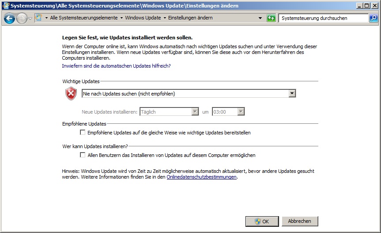Open the 03:00 time dropdown
Image resolution: width=381 pixels, height=233 pixels.
(x=228, y=111)
